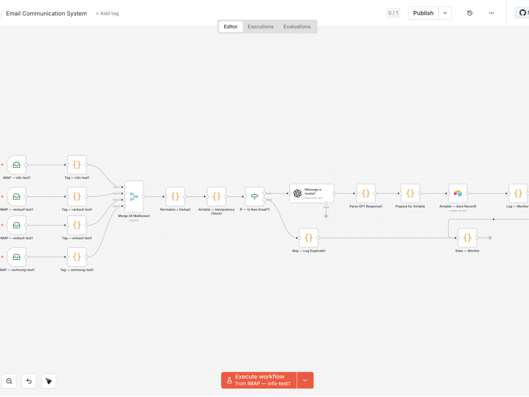This screenshot has width=529, height=397.
Task: Select the Log — Monitor code node
Action: [x=518, y=193]
